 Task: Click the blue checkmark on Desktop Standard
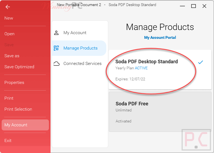tap(201, 62)
